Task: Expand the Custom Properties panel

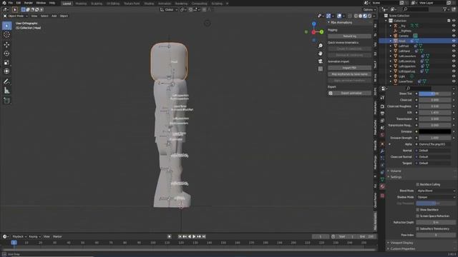Action: 402,249
